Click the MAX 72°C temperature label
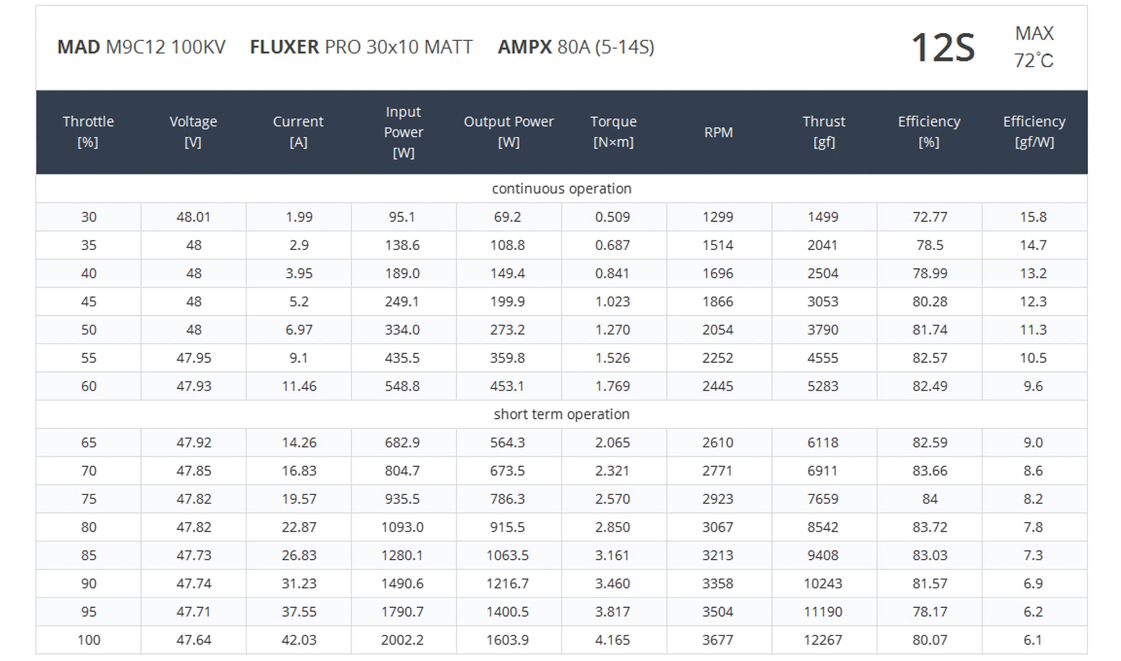 pyautogui.click(x=1034, y=47)
